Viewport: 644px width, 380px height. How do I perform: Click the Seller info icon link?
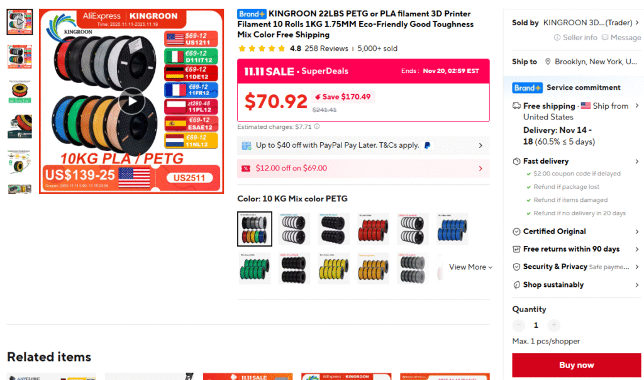[557, 37]
